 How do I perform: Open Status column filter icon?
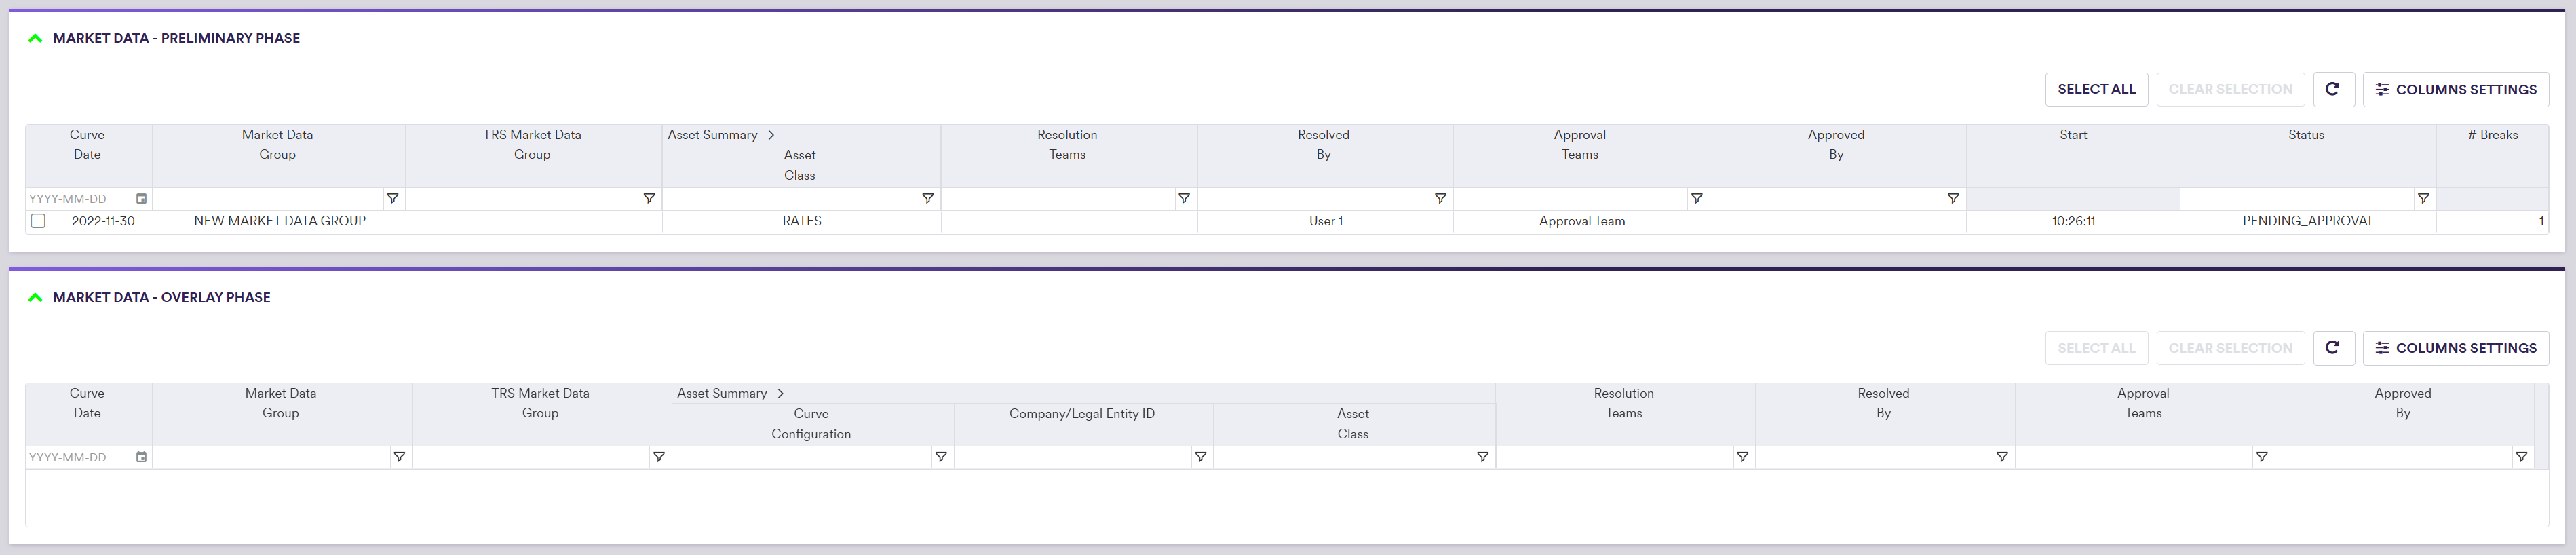point(2423,199)
